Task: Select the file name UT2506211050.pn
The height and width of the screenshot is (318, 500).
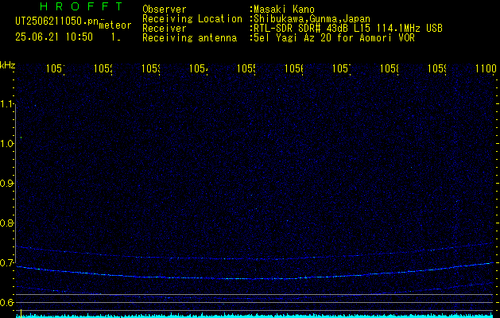Action: tap(57, 21)
